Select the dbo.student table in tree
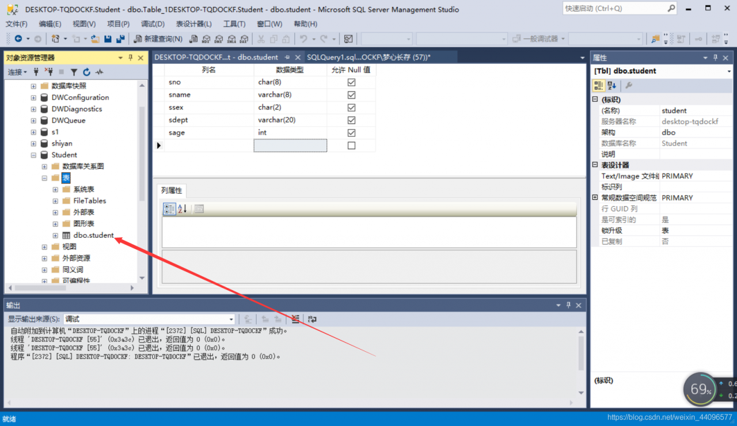 (x=93, y=235)
